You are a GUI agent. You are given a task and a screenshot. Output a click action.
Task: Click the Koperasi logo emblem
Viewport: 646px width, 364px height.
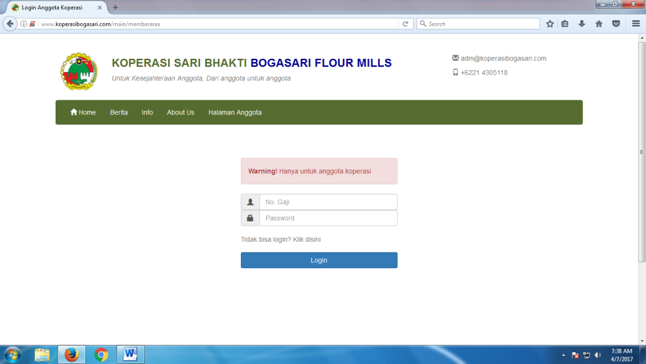(79, 71)
